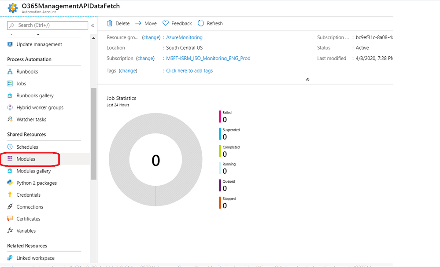This screenshot has width=440, height=268.
Task: Click the sidebar Search input field
Action: click(48, 25)
